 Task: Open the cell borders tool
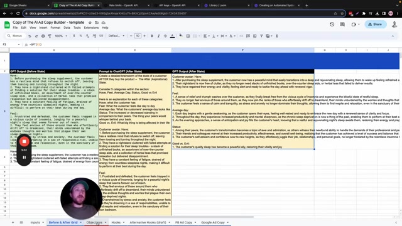(x=188, y=36)
